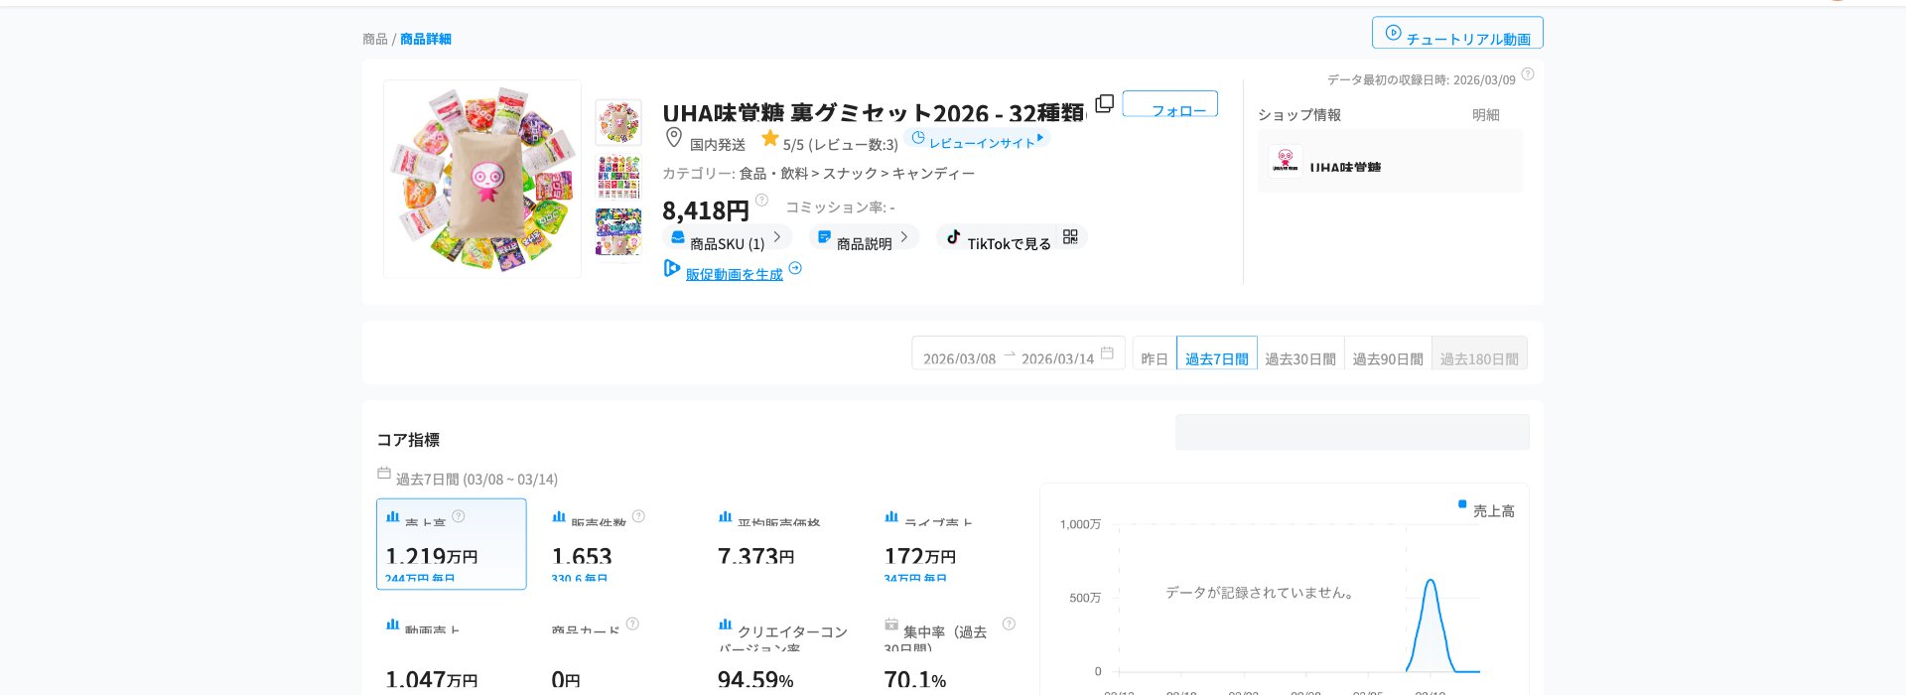
Task: Click the フォロー button
Action: [x=1170, y=103]
